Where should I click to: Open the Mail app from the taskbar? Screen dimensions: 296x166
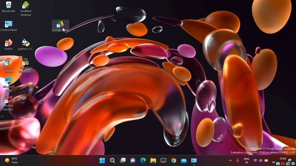point(184,160)
